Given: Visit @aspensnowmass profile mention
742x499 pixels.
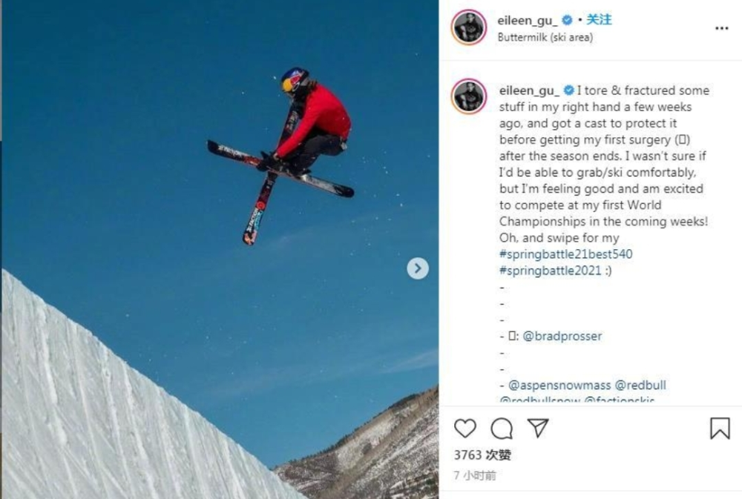Looking at the screenshot, I should (559, 385).
